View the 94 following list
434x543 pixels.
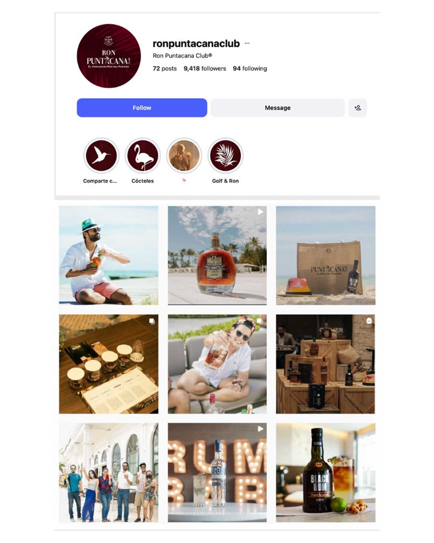click(250, 68)
